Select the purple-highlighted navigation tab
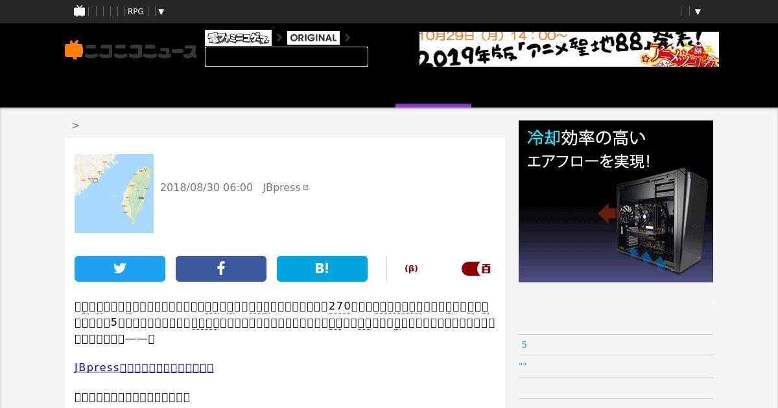 [x=433, y=94]
